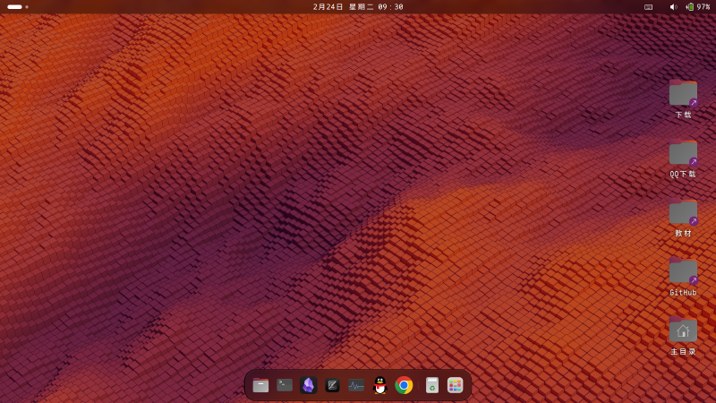
Task: Click the volume speaker icon in top bar
Action: point(674,7)
